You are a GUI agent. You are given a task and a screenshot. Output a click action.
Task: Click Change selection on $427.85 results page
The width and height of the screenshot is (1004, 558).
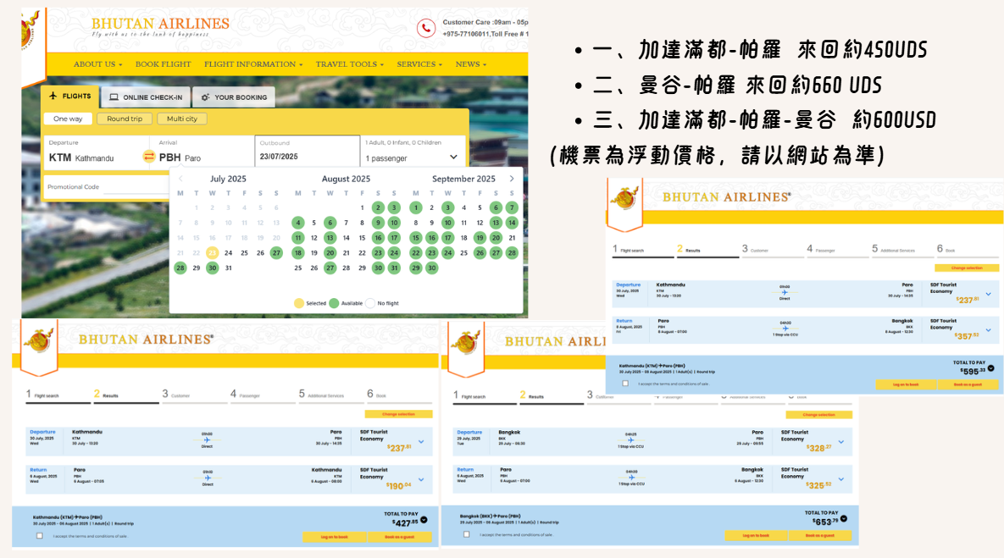[398, 414]
